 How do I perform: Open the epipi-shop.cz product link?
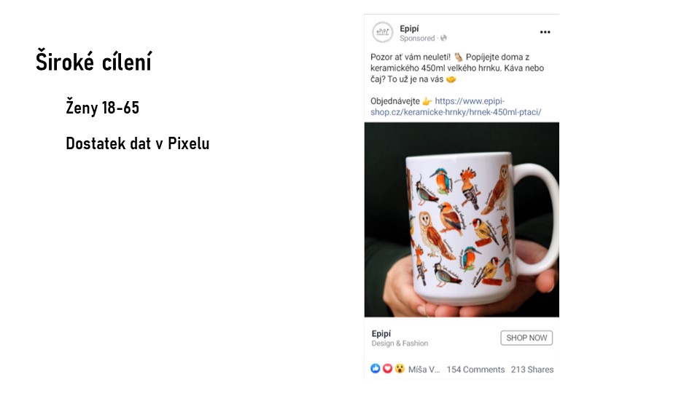pyautogui.click(x=456, y=106)
